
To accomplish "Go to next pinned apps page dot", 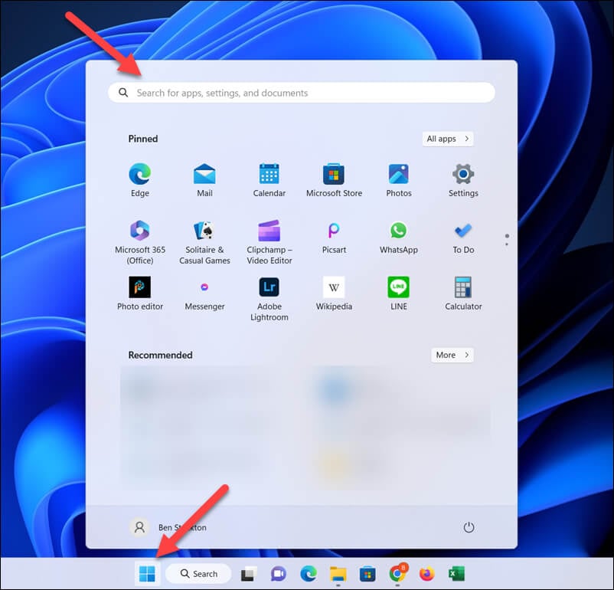I will 507,244.
